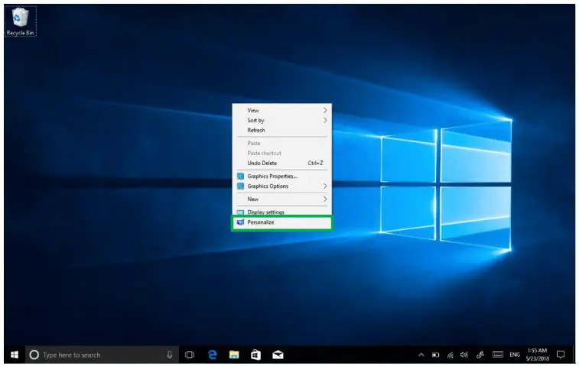
Task: Click the volume speaker tray icon
Action: point(464,355)
